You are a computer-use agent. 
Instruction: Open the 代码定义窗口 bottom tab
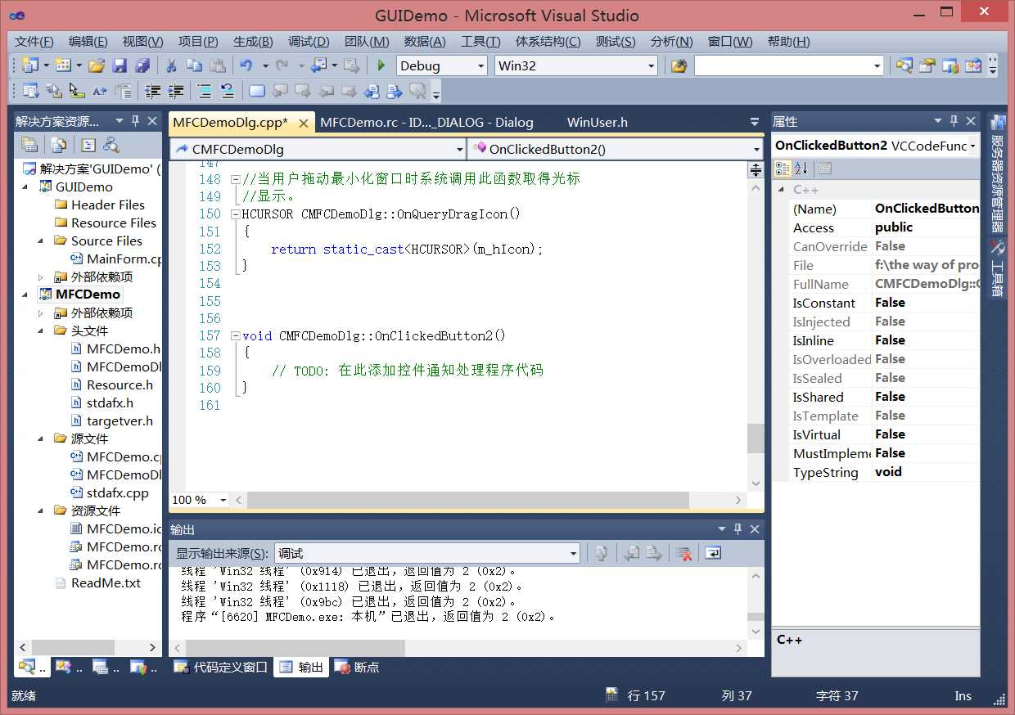point(221,667)
